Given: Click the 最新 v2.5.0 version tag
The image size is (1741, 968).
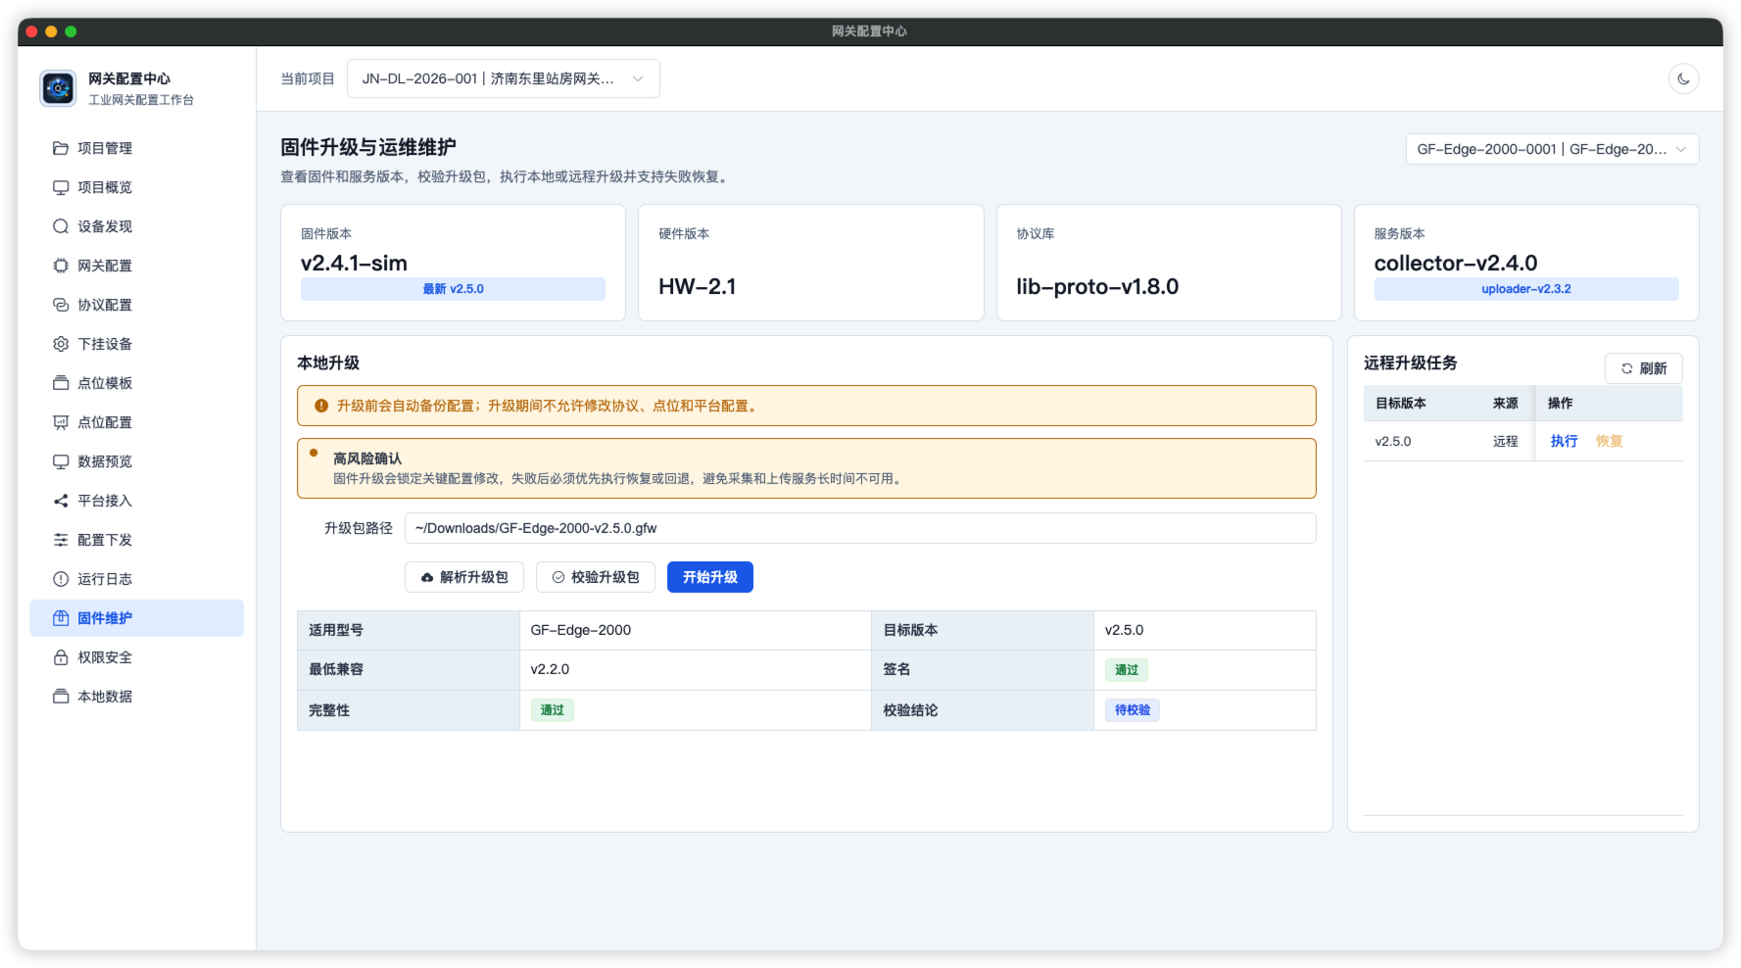Looking at the screenshot, I should (453, 289).
